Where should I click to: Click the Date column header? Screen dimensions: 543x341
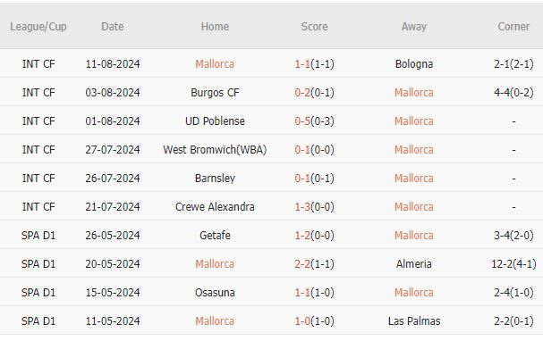(x=113, y=27)
